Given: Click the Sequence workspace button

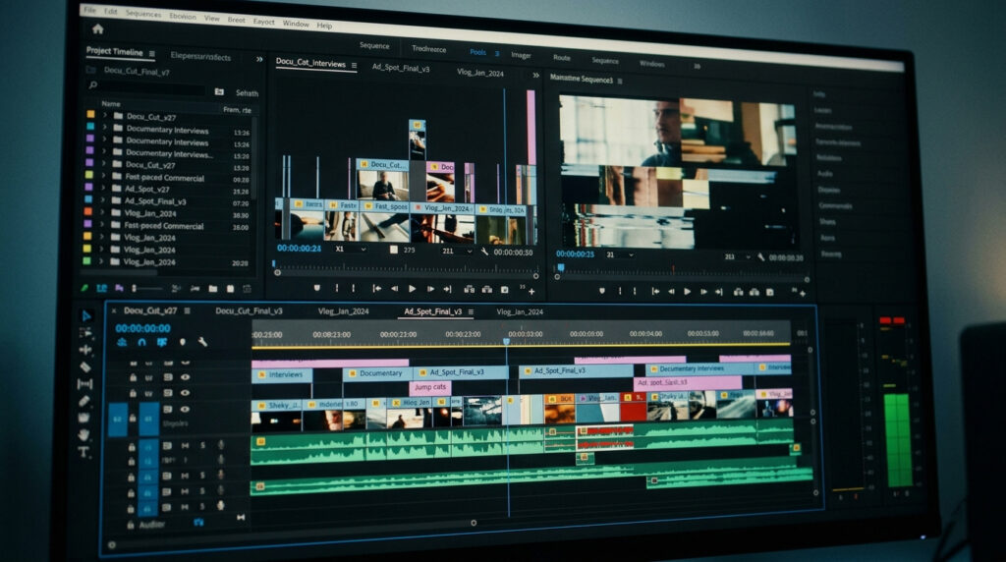Looking at the screenshot, I should (374, 45).
